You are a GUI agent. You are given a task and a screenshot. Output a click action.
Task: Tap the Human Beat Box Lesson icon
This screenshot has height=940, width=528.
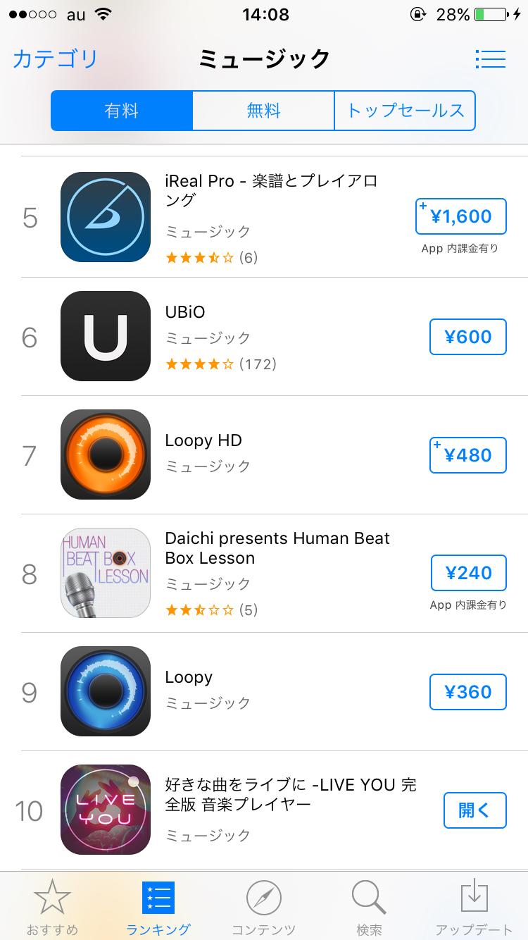(x=106, y=573)
